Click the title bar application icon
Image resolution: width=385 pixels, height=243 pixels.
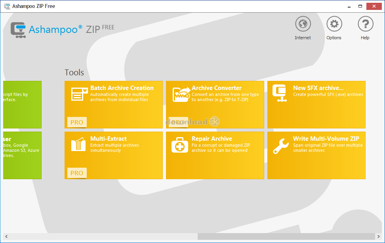click(7, 6)
